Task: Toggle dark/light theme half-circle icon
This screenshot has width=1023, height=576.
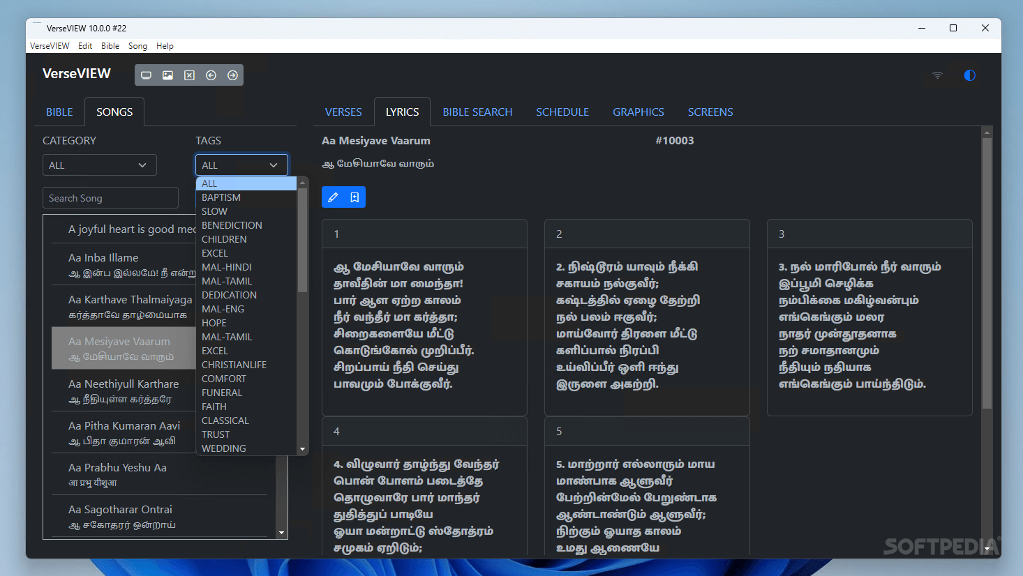Action: tap(969, 75)
